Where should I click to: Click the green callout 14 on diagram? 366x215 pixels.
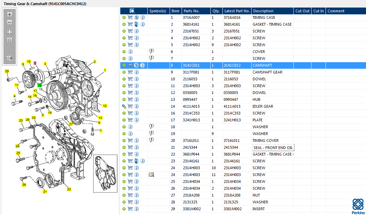tap(40, 85)
